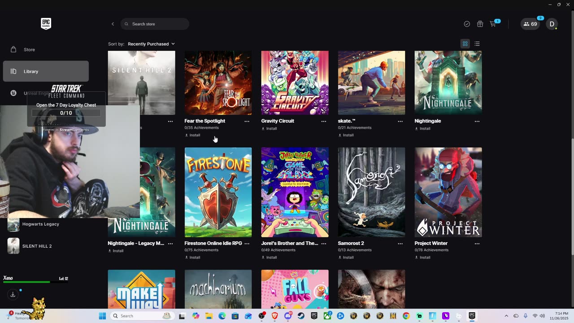Open more options for Jorel's Brother

click(x=323, y=244)
